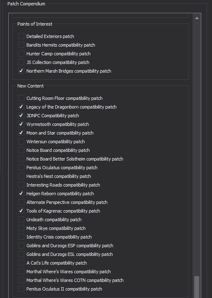Viewport: 212px width, 298px height.
Task: Untick Wyrmstooth compatibility patch
Action: (x=21, y=124)
